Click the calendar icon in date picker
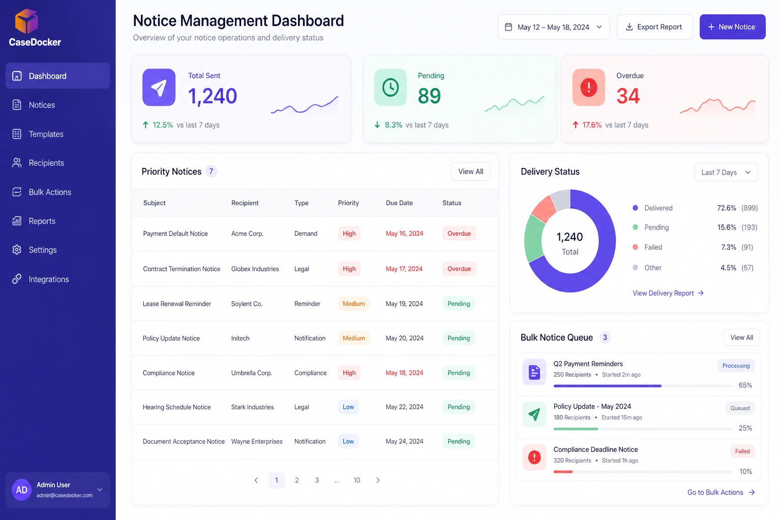The image size is (781, 520). click(508, 27)
